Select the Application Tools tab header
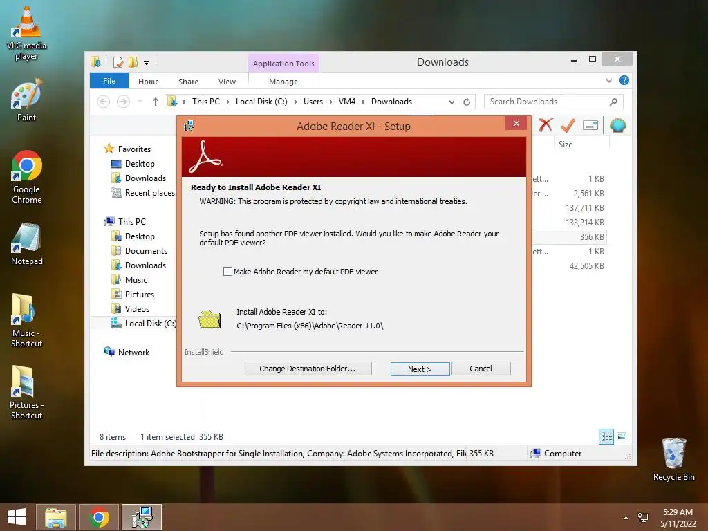The image size is (708, 531). point(283,64)
